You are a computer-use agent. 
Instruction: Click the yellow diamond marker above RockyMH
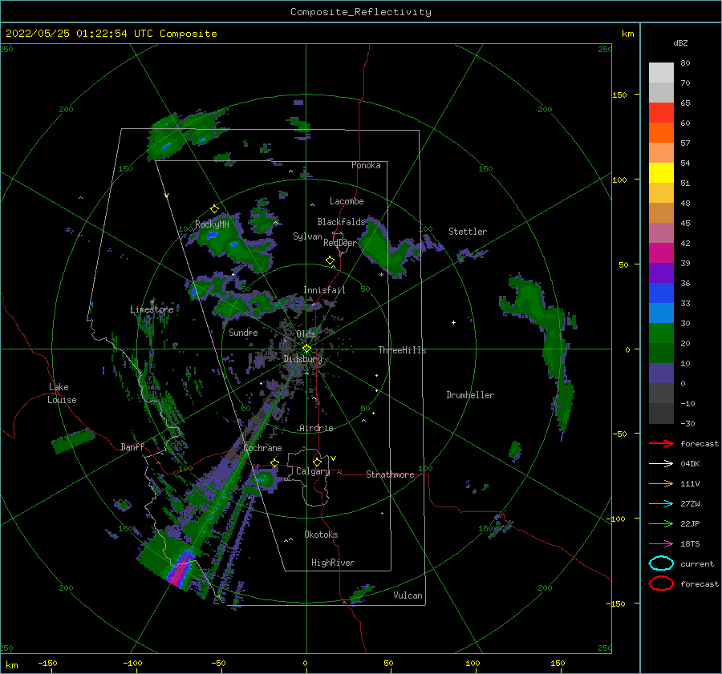click(214, 209)
